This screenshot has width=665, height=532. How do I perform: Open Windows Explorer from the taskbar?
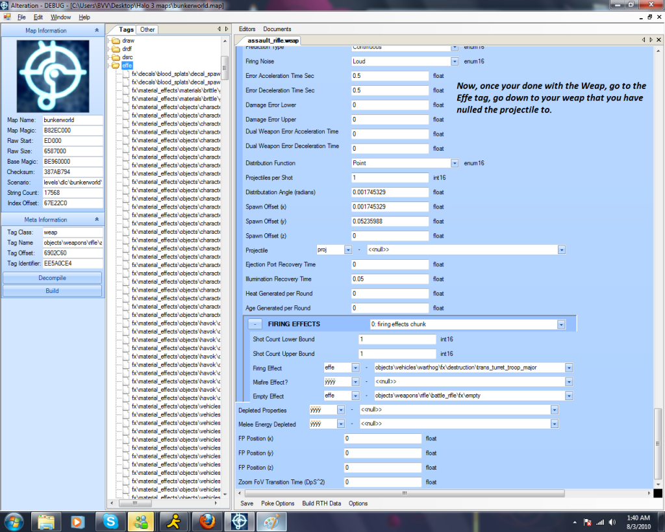click(x=46, y=522)
